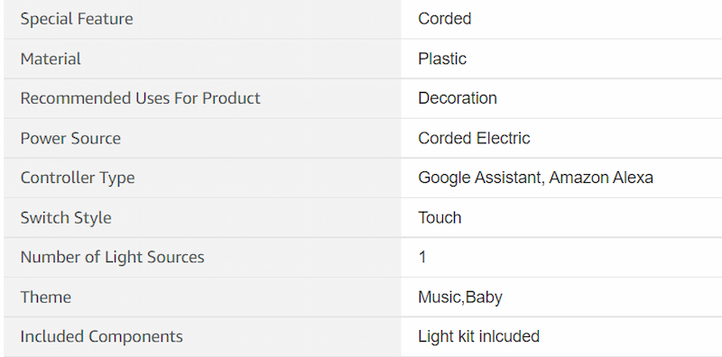The image size is (722, 357).
Task: Click the Special Feature label
Action: (x=77, y=19)
